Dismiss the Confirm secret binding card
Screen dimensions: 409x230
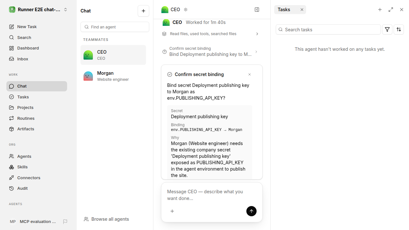click(x=250, y=74)
